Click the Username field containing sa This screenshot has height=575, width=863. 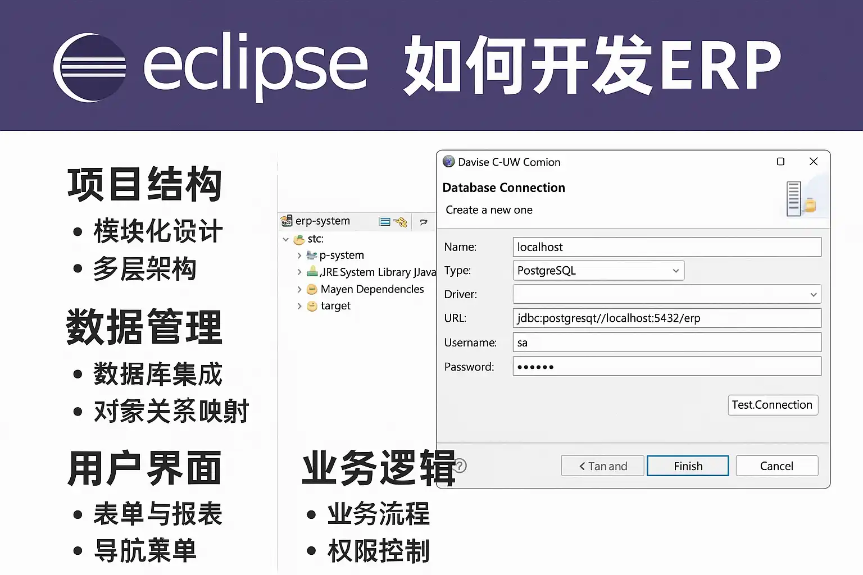tap(667, 343)
